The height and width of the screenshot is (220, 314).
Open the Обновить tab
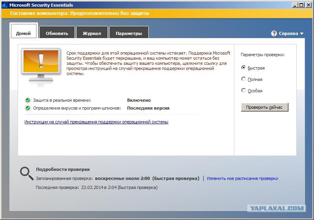click(x=57, y=32)
